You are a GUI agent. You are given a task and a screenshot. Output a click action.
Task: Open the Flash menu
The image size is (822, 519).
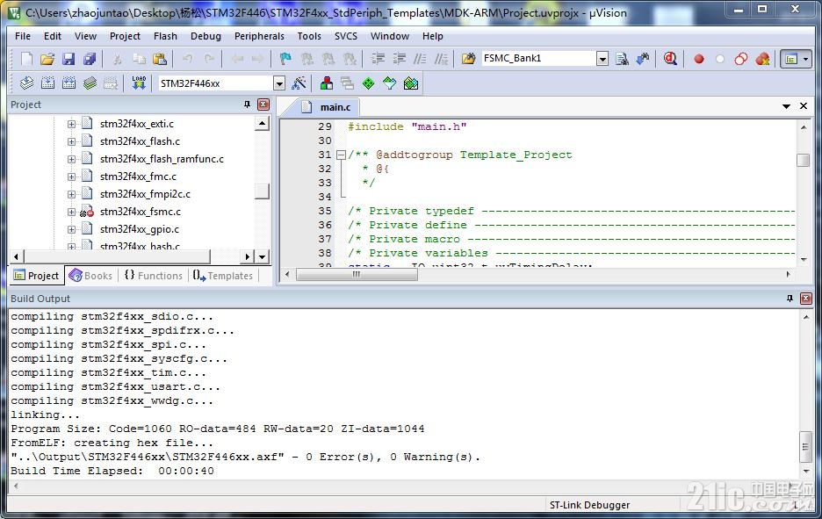point(165,36)
